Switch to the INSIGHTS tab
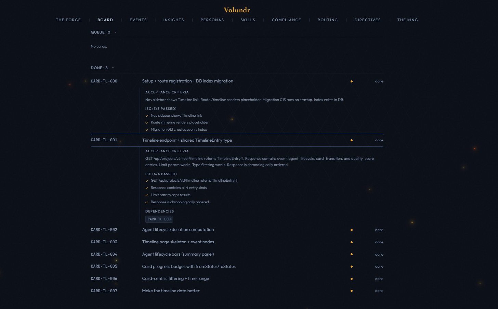This screenshot has height=309, width=498. point(174,20)
